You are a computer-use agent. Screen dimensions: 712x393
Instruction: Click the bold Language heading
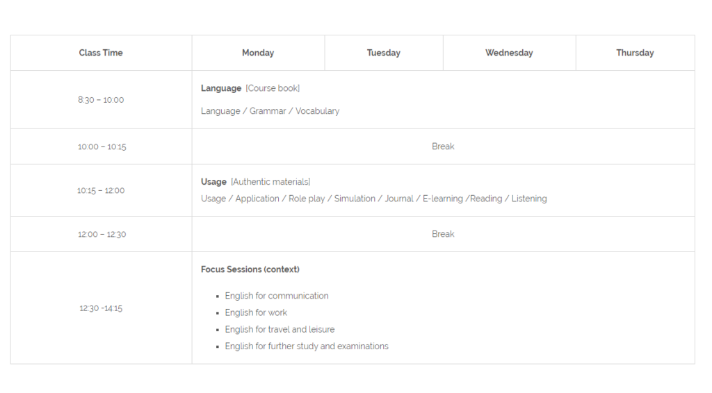point(221,88)
